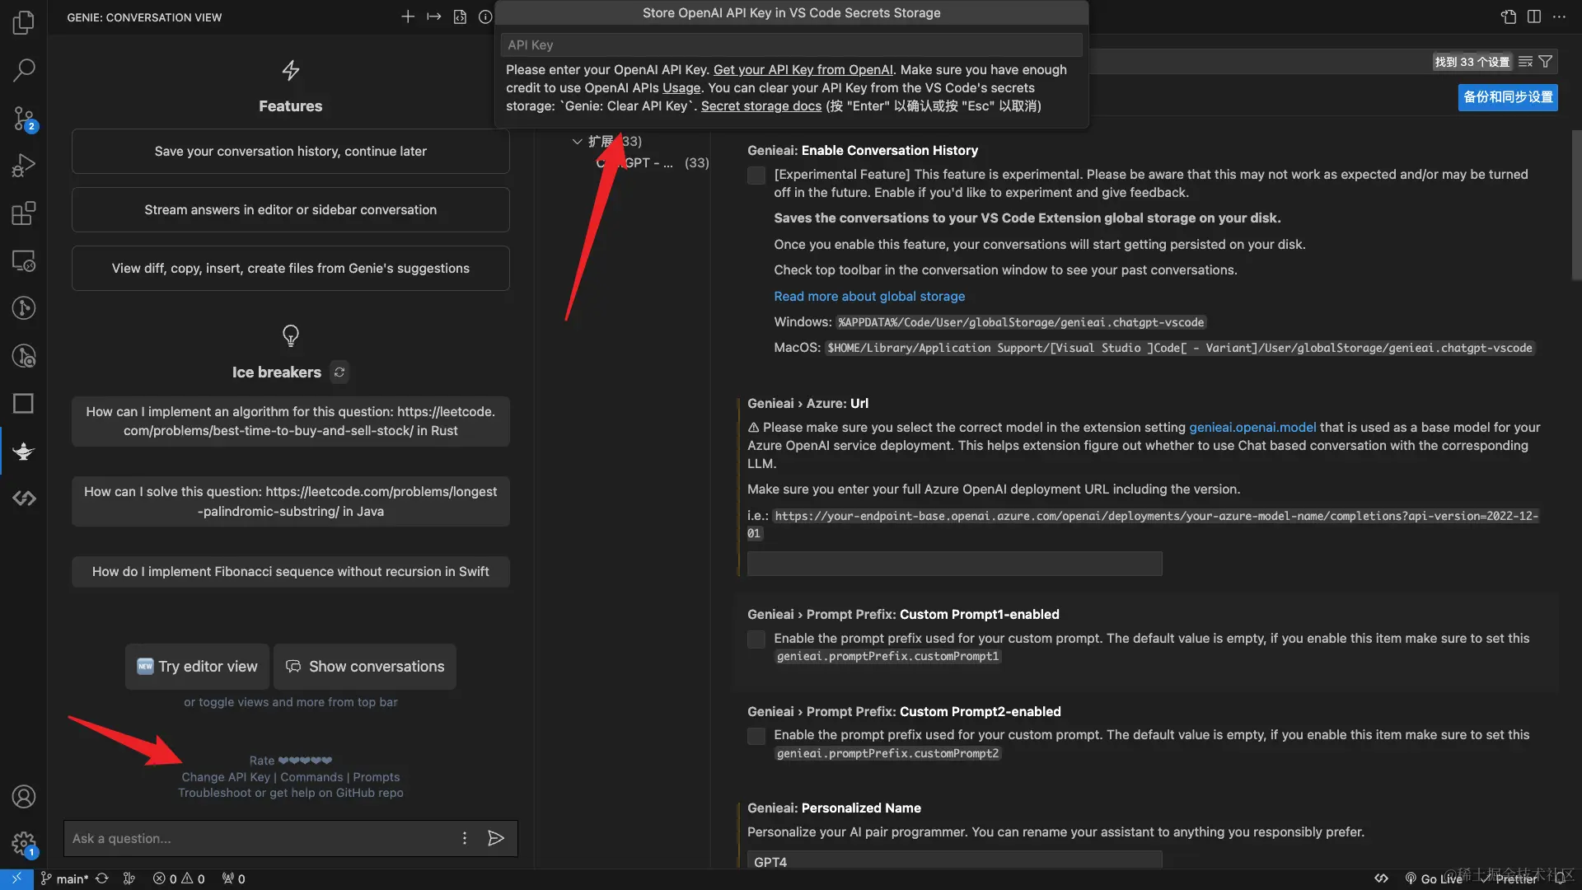Open the Manage gear icon
This screenshot has width=1582, height=890.
pyautogui.click(x=24, y=844)
